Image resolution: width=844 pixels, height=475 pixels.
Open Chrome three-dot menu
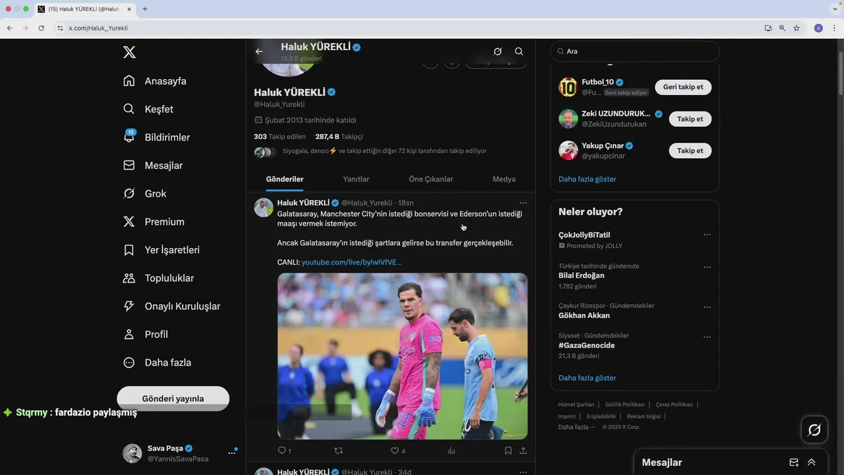pyautogui.click(x=835, y=28)
